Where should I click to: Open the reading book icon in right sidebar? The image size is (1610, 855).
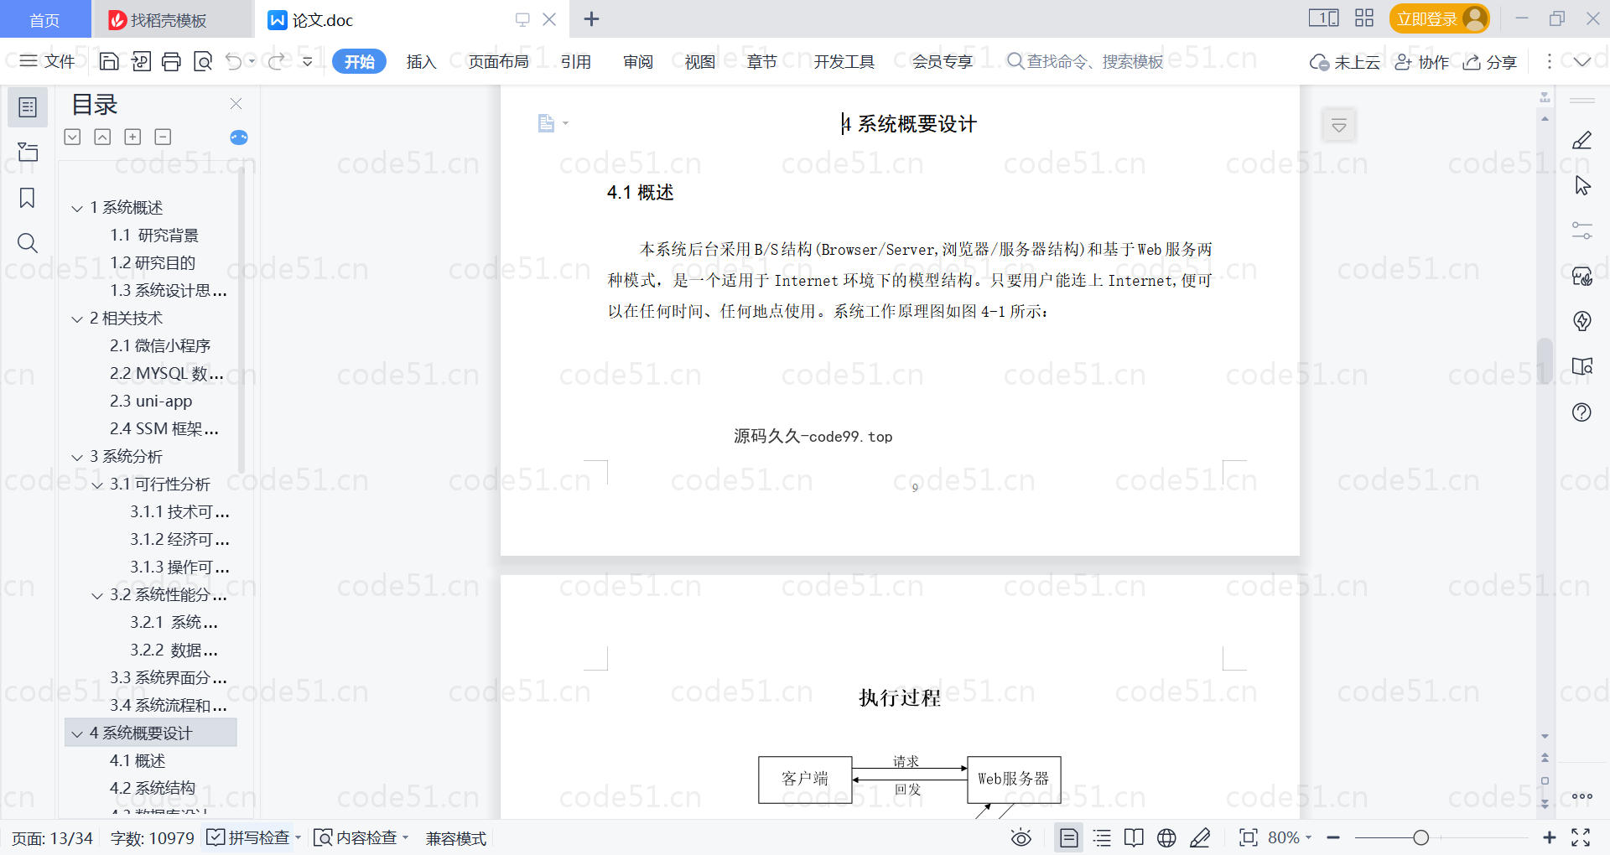pos(1582,366)
